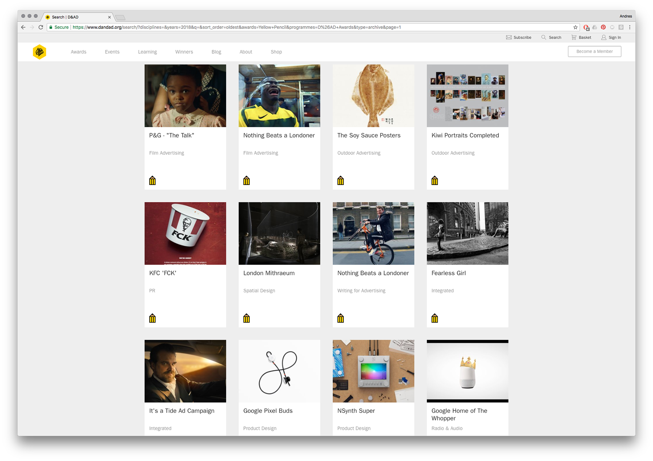Screen dimensions: 653x461
Task: Open the Basket link text
Action: click(585, 37)
